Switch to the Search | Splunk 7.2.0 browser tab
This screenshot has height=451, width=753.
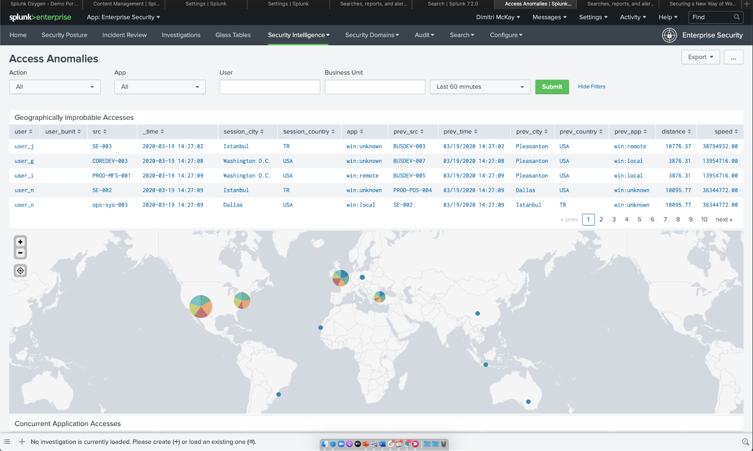tap(453, 4)
